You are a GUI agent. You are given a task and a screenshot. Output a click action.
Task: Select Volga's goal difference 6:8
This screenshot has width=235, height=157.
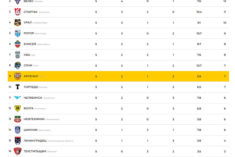(199, 108)
